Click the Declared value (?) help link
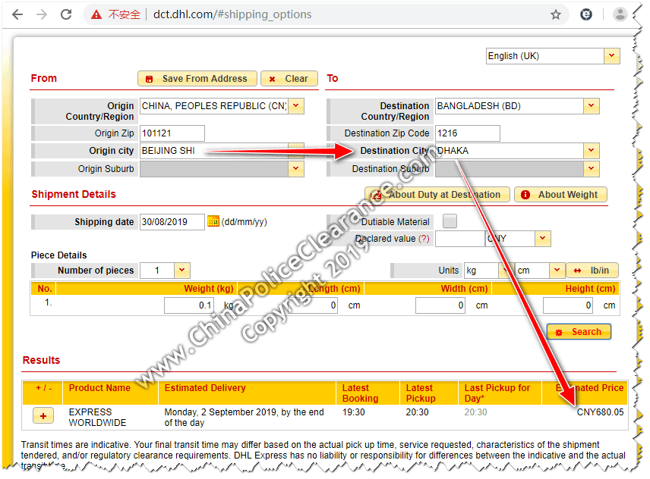Image resolution: width=650 pixels, height=479 pixels. [x=424, y=239]
